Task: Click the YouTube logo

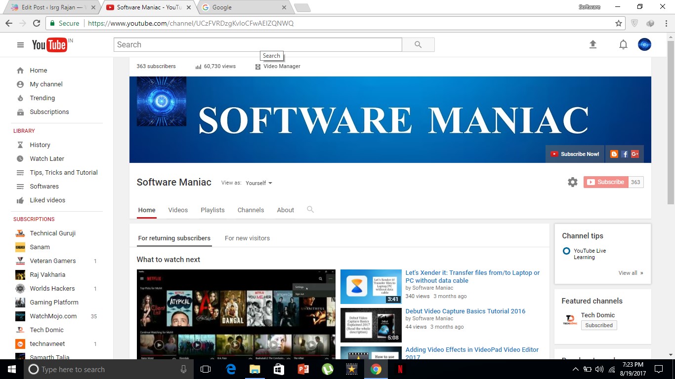Action: coord(49,45)
